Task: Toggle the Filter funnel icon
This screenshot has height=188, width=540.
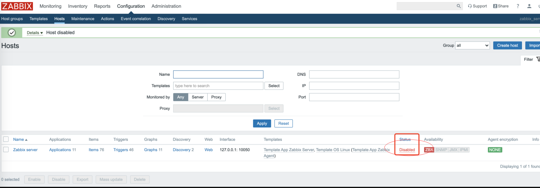Action: tap(538, 59)
